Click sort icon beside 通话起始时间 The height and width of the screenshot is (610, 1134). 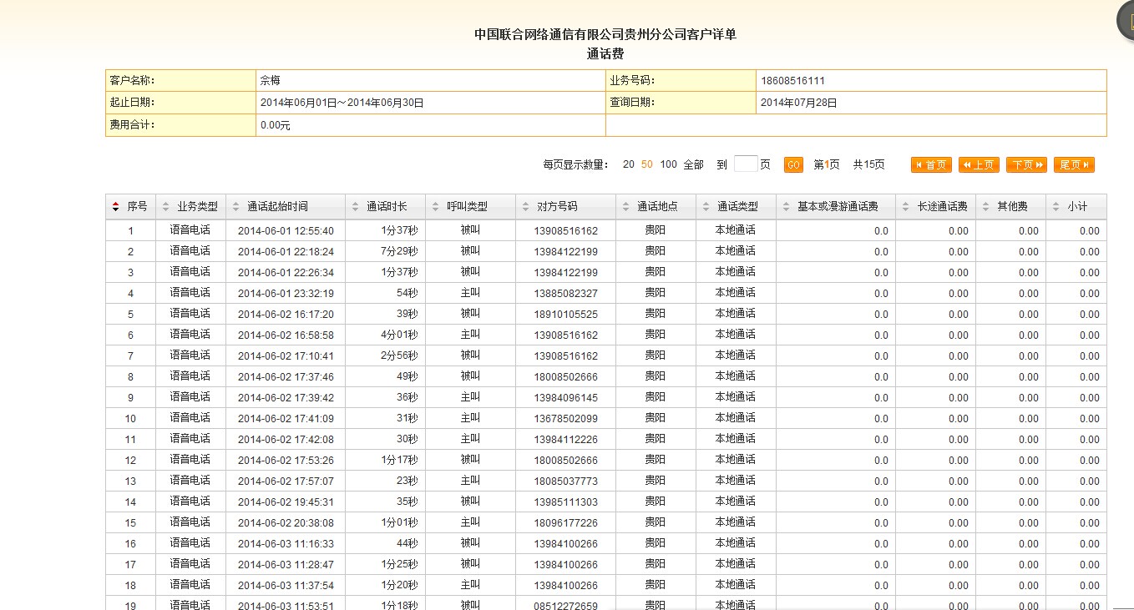click(235, 207)
